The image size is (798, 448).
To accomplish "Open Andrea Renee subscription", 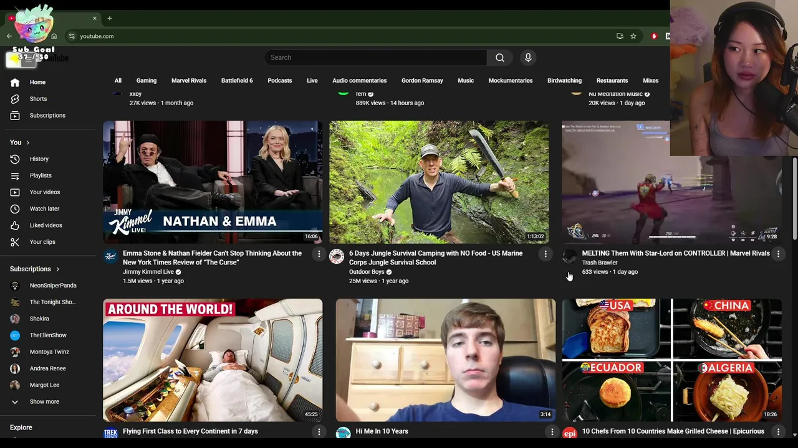I will (x=49, y=368).
